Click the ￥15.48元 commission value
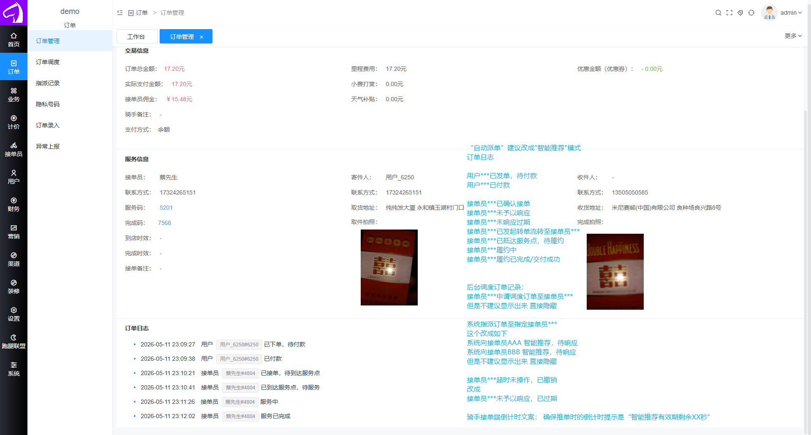Image resolution: width=811 pixels, height=435 pixels. pos(179,99)
